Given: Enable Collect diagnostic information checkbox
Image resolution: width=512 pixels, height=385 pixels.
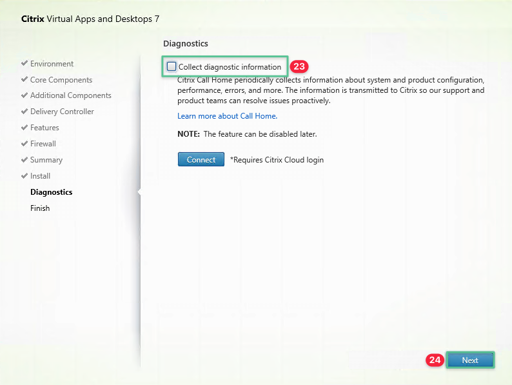Looking at the screenshot, I should [172, 66].
